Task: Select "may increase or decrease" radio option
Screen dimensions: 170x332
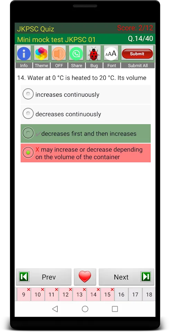Action: [x=86, y=153]
